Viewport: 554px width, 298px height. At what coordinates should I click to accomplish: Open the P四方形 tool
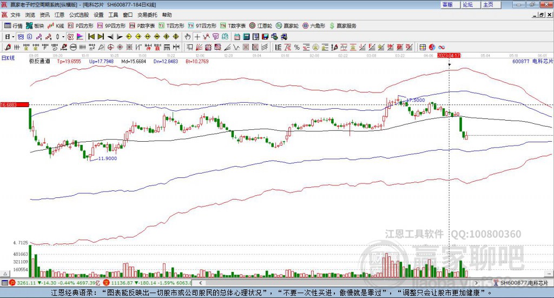pyautogui.click(x=81, y=26)
